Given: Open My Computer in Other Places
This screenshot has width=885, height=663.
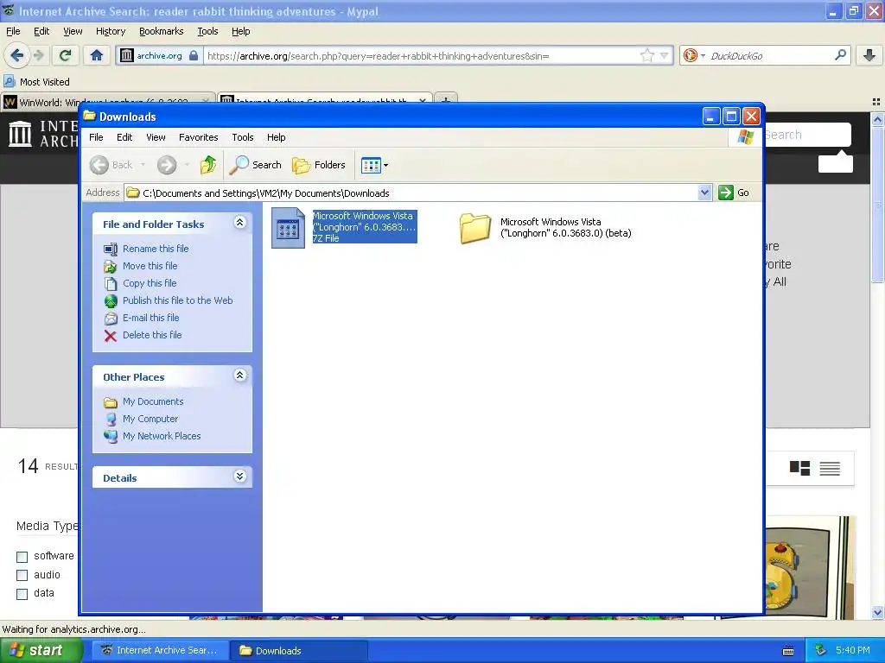Looking at the screenshot, I should pyautogui.click(x=150, y=419).
